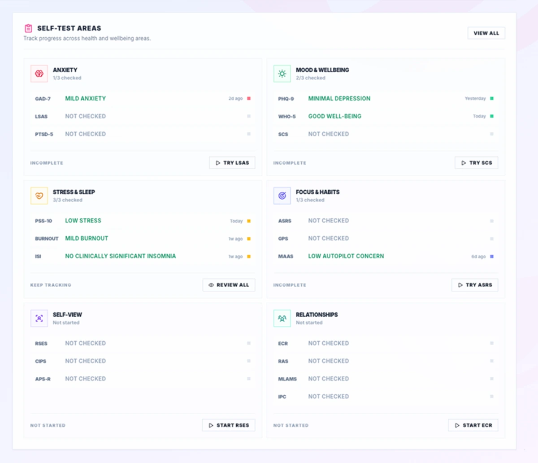Click the grey status square beside LSAS
The width and height of the screenshot is (538, 463).
coord(249,116)
